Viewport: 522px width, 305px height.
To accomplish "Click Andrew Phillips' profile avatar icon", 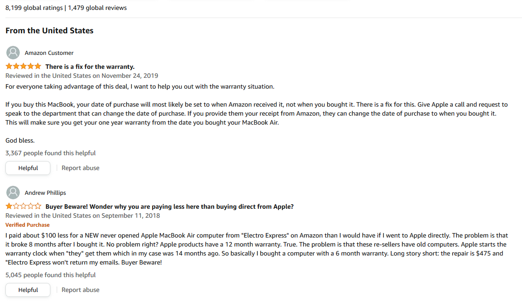I will point(13,193).
